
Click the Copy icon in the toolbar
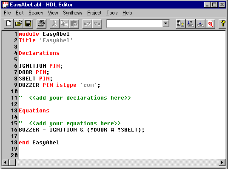pos(64,24)
